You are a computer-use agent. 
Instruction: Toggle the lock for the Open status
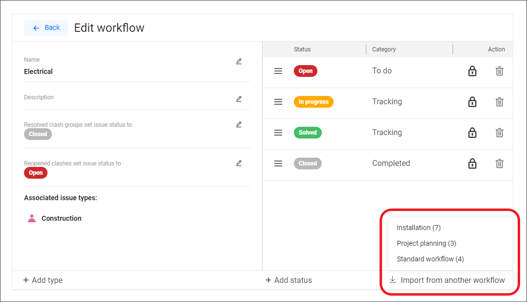(x=472, y=71)
